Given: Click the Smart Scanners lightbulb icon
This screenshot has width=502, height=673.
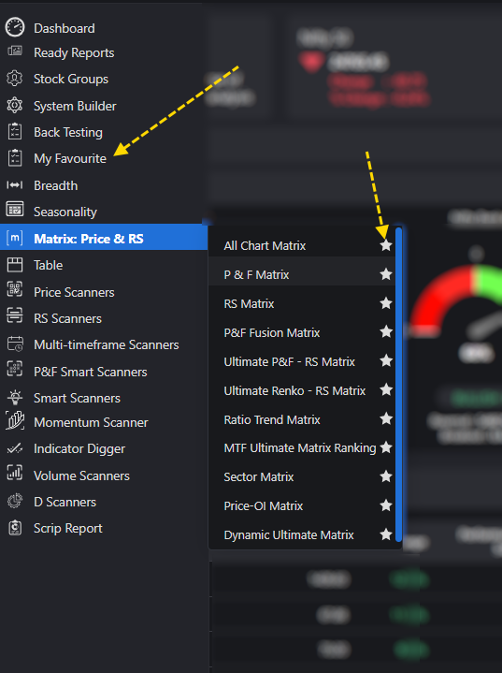Looking at the screenshot, I should coord(15,398).
